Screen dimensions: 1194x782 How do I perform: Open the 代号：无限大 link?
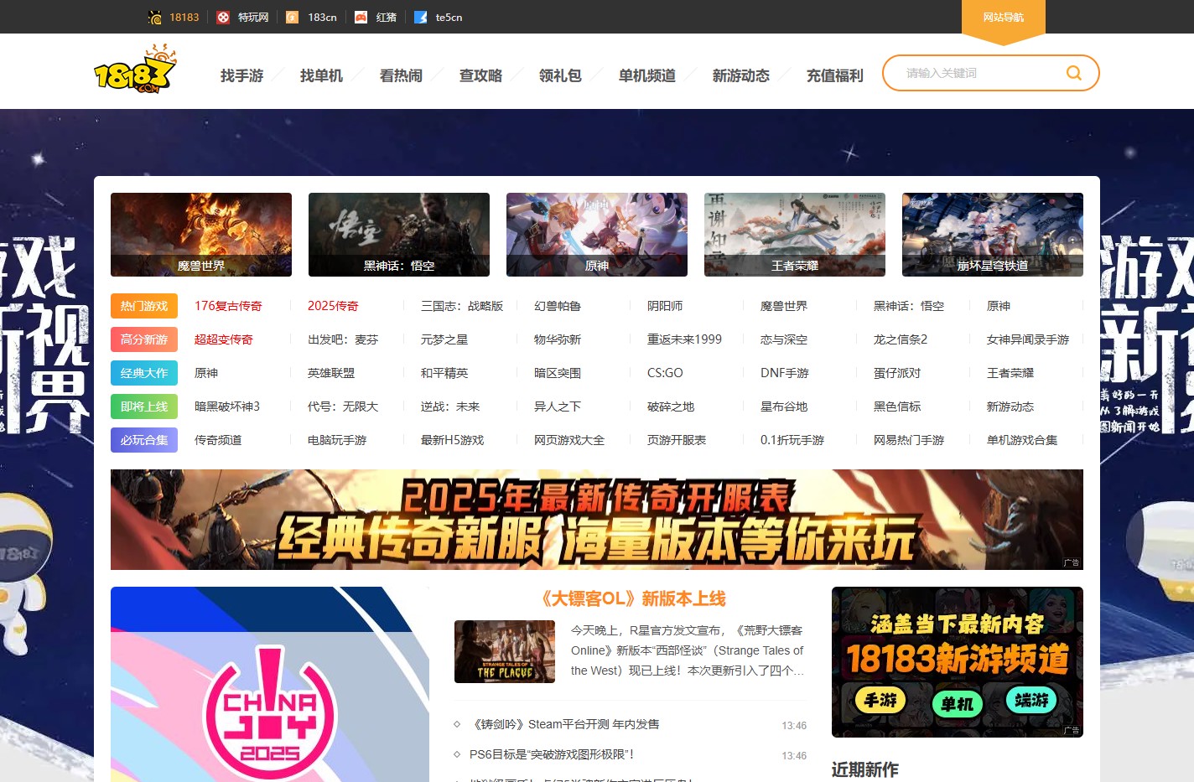343,407
